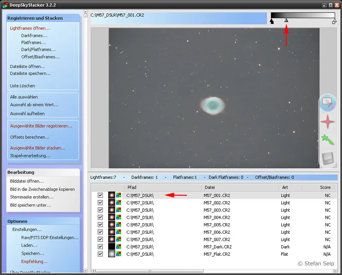Click Speichern… under Optionen
Screen dimensions: 342x275
(x=33, y=253)
